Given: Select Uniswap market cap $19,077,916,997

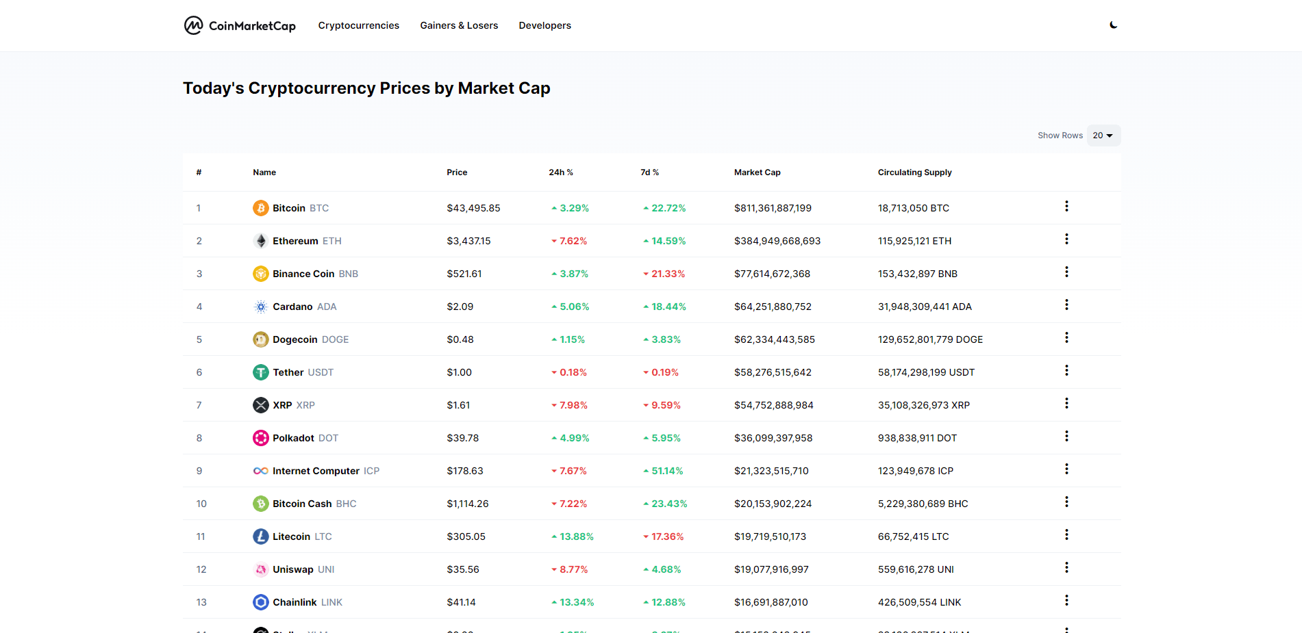Looking at the screenshot, I should pyautogui.click(x=771, y=569).
